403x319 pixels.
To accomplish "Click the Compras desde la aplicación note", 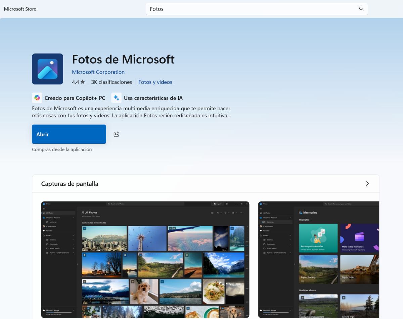I will (x=62, y=149).
